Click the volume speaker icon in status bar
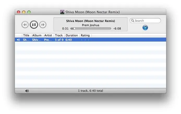 tap(27, 91)
